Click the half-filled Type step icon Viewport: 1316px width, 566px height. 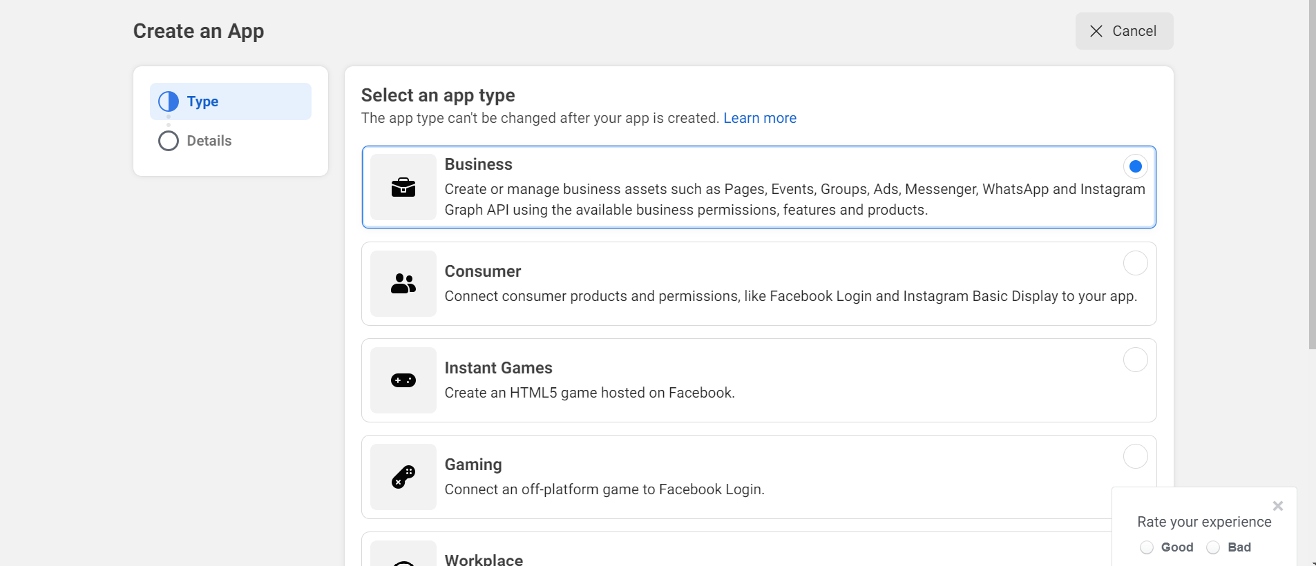[169, 101]
